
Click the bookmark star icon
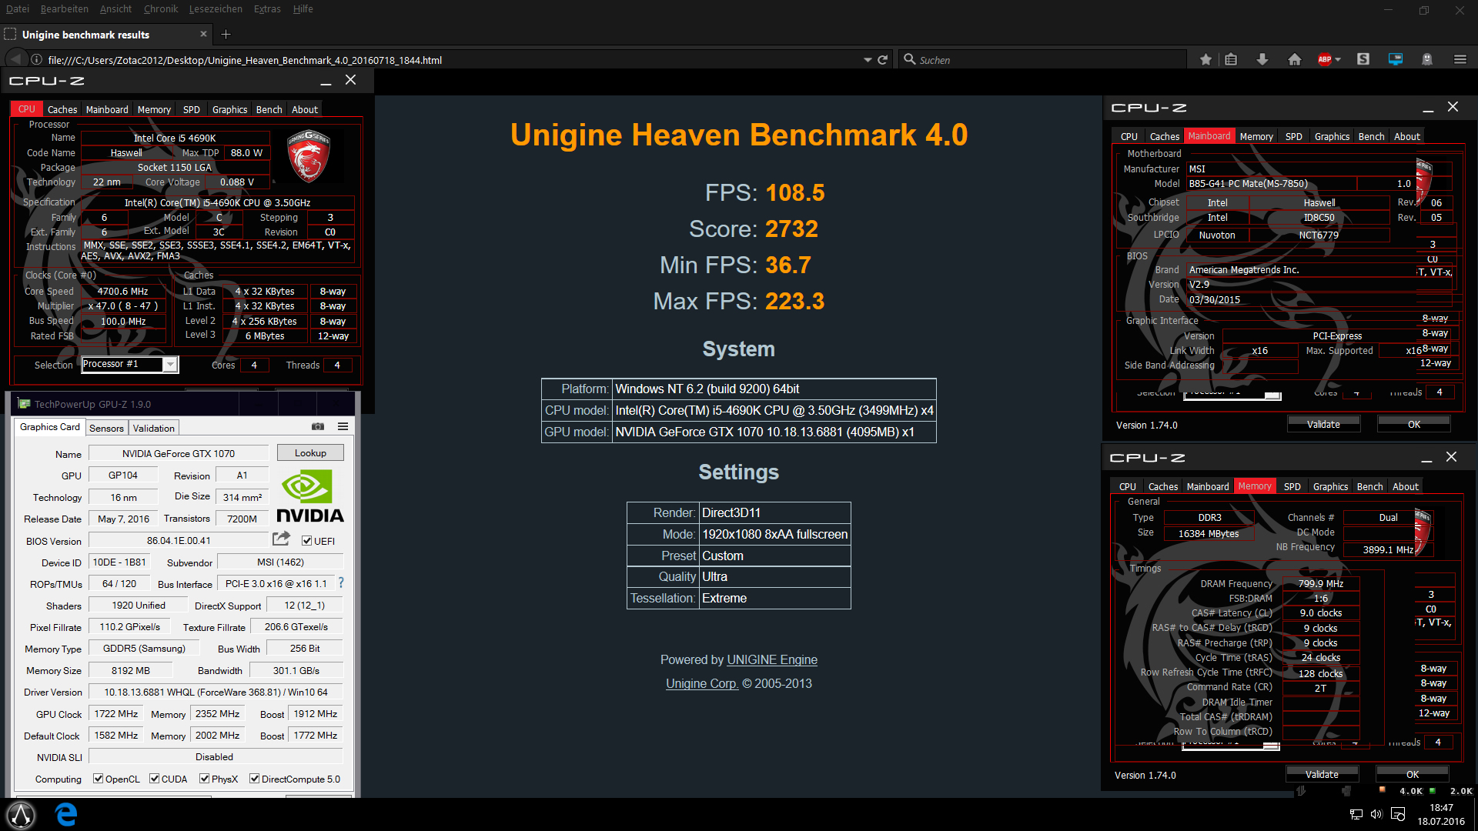pos(1205,59)
